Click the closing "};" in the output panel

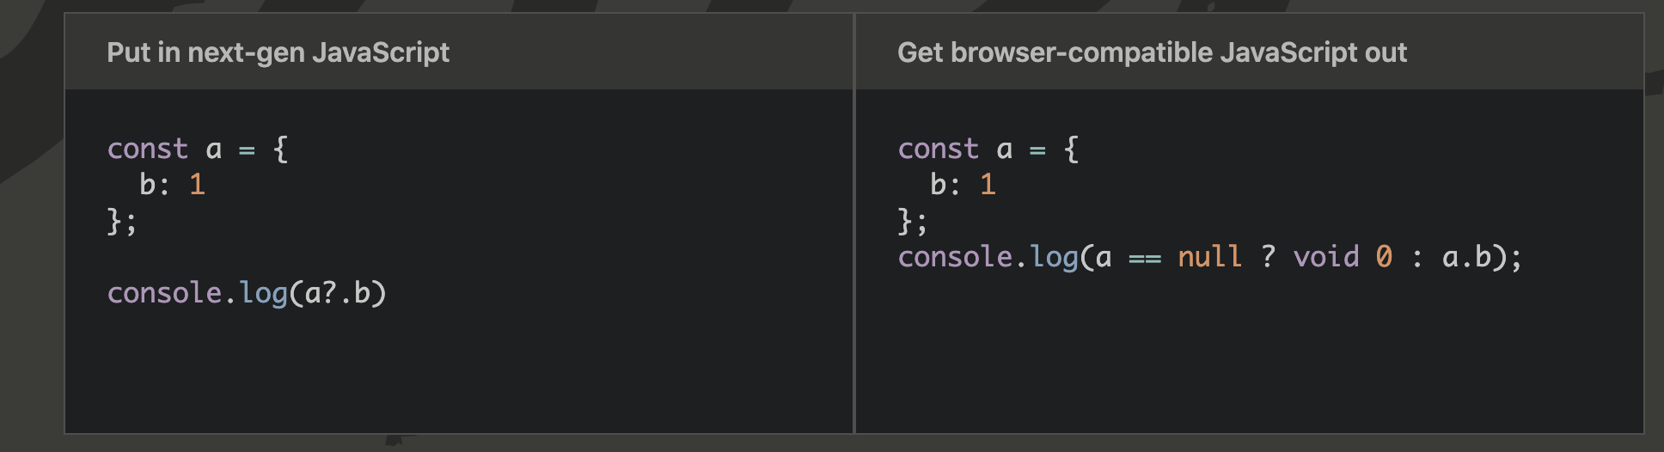pos(912,222)
